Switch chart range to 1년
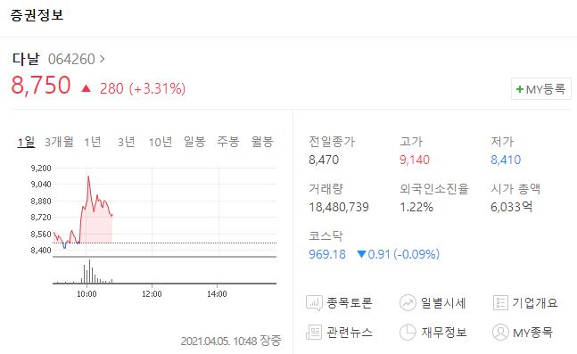The height and width of the screenshot is (354, 577). (93, 142)
